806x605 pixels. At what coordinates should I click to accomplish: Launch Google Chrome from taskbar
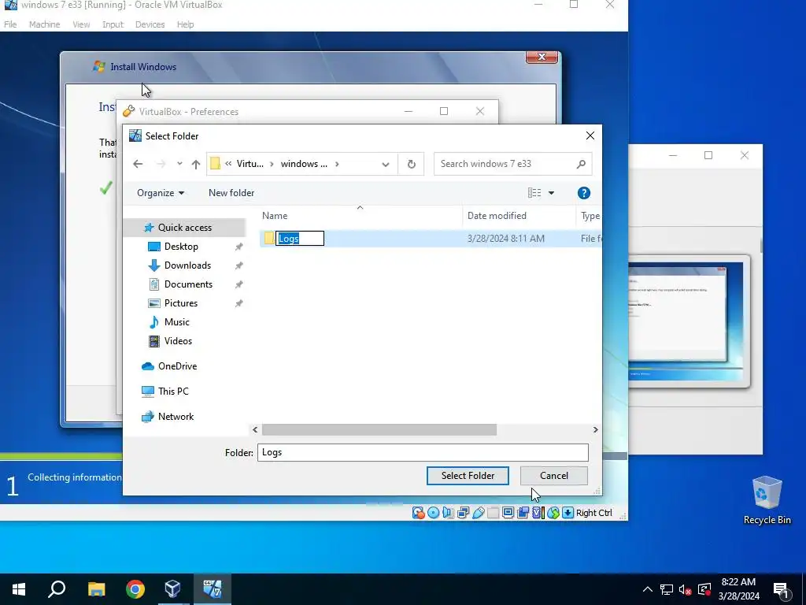pyautogui.click(x=135, y=589)
